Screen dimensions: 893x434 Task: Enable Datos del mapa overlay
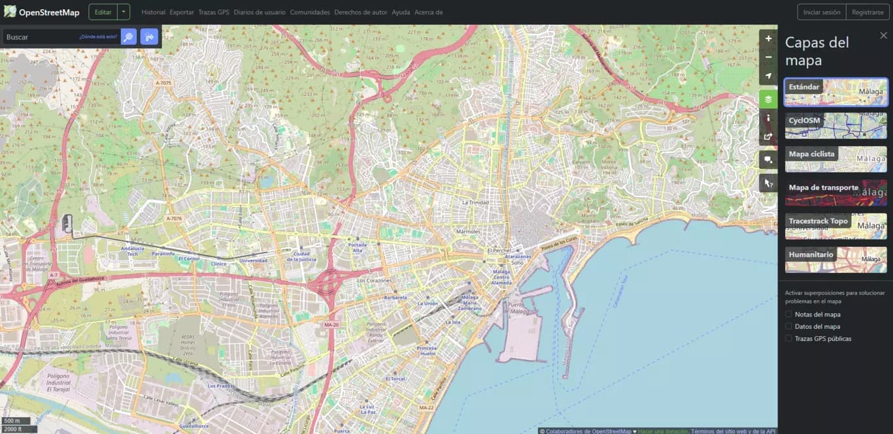click(x=788, y=326)
